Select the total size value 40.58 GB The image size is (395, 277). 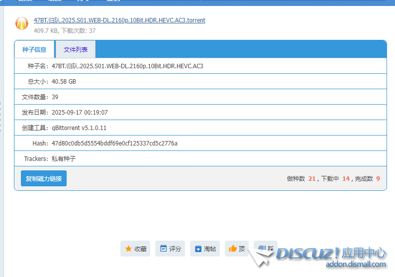pyautogui.click(x=64, y=82)
